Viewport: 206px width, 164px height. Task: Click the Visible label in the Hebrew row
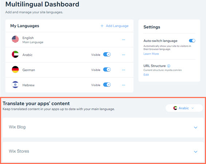[96, 85]
